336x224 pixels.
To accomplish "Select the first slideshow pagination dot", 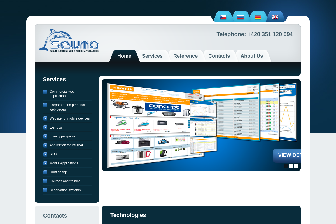I will click(x=286, y=166).
